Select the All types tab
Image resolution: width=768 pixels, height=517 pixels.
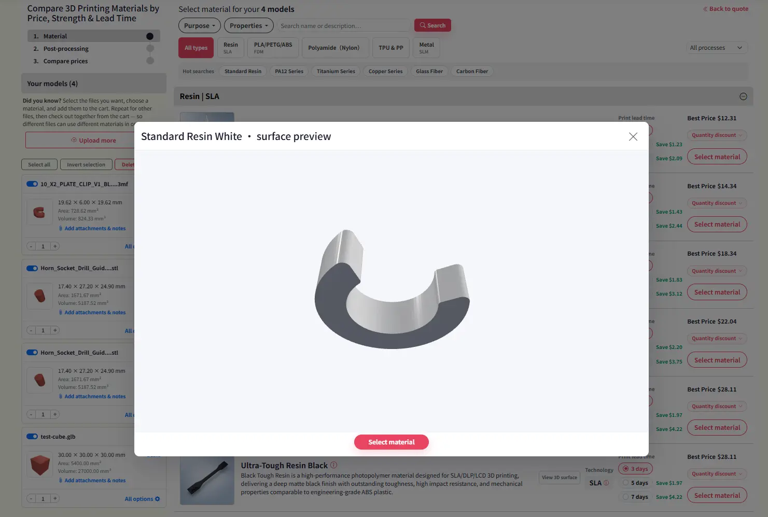click(196, 48)
